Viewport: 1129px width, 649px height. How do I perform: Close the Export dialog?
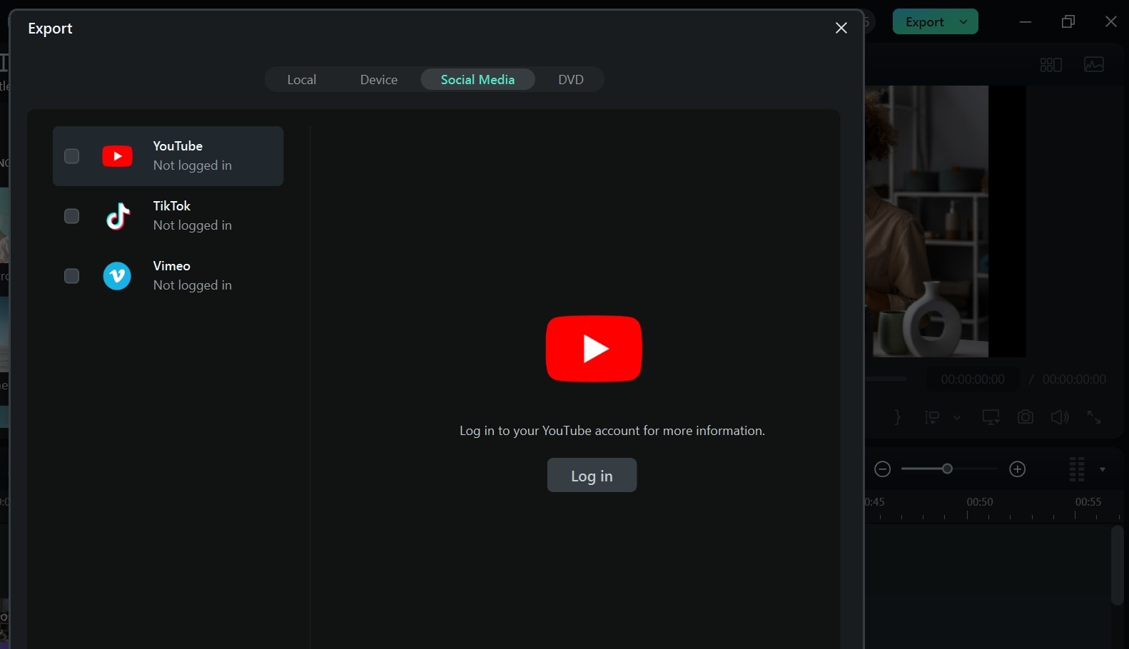pos(841,28)
